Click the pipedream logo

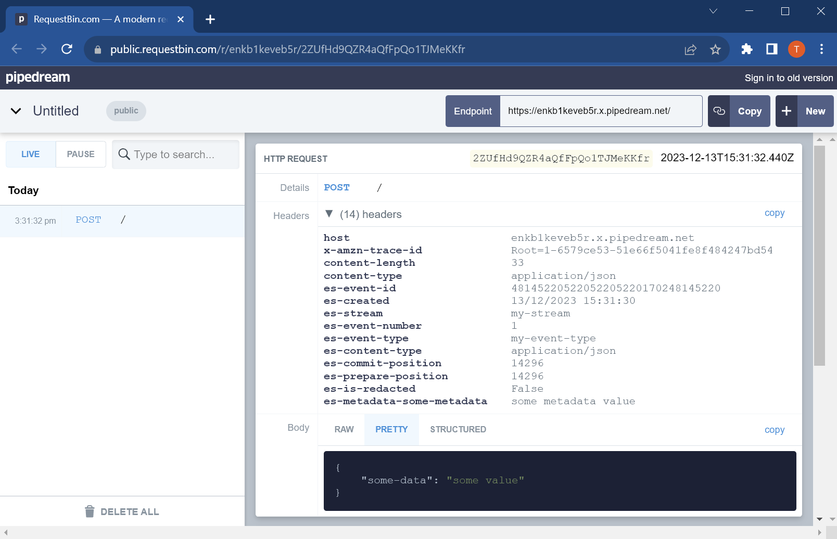tap(37, 78)
